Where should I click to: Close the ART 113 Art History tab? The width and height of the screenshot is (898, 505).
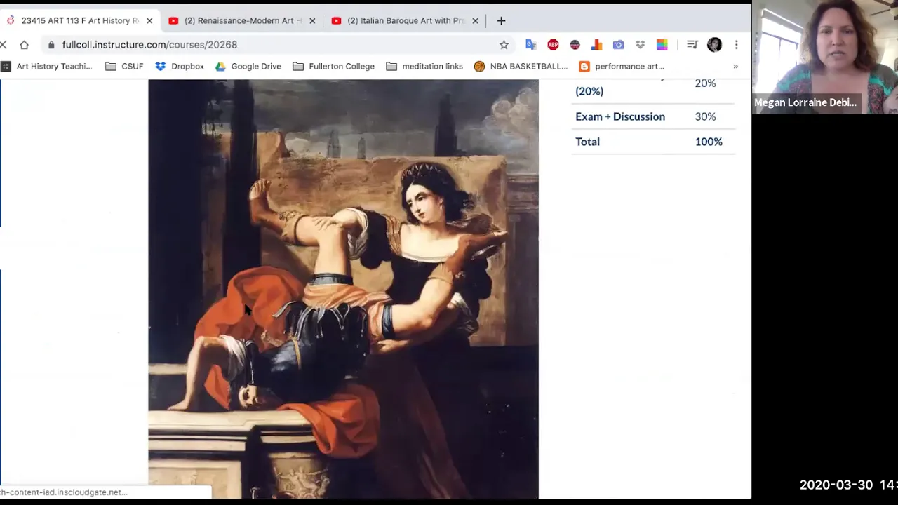click(149, 21)
